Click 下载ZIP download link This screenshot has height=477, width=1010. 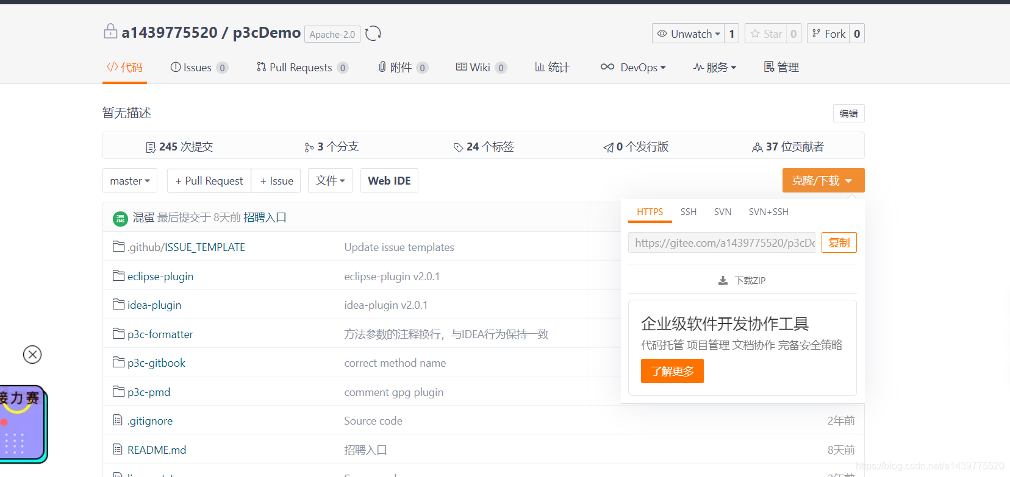click(742, 280)
